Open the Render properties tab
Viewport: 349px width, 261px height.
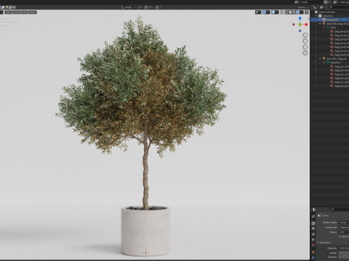click(313, 223)
